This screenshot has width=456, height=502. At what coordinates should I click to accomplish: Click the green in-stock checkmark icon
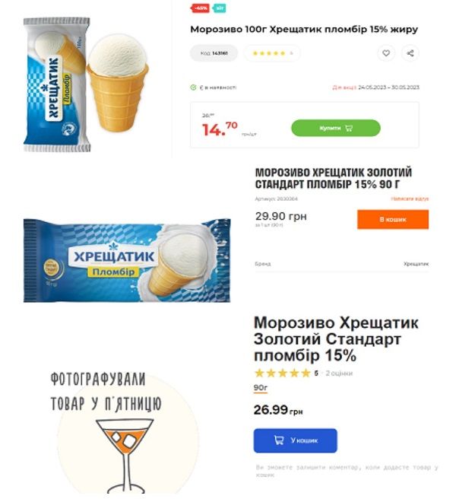(193, 87)
